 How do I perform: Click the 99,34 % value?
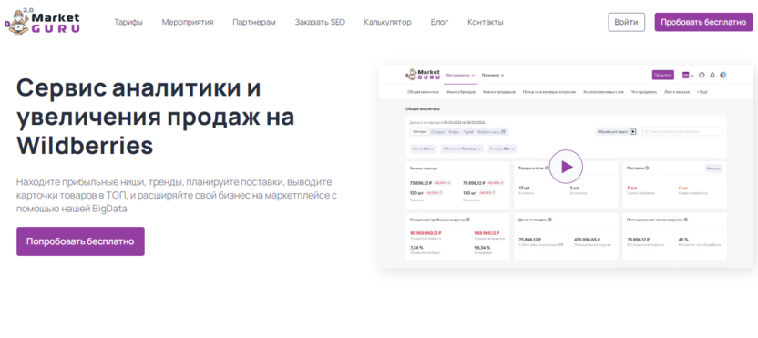click(484, 248)
